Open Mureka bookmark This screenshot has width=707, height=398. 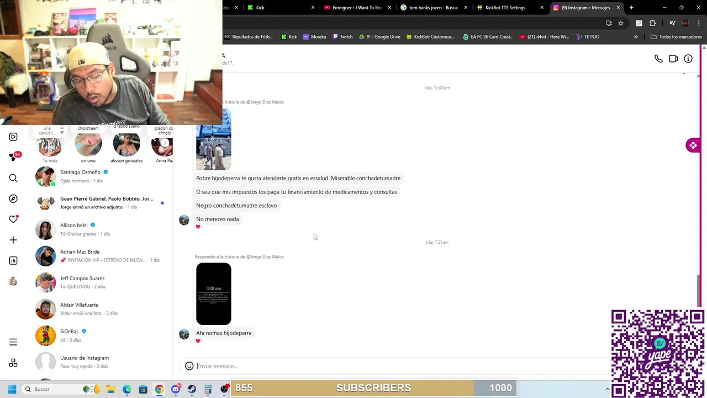click(314, 37)
